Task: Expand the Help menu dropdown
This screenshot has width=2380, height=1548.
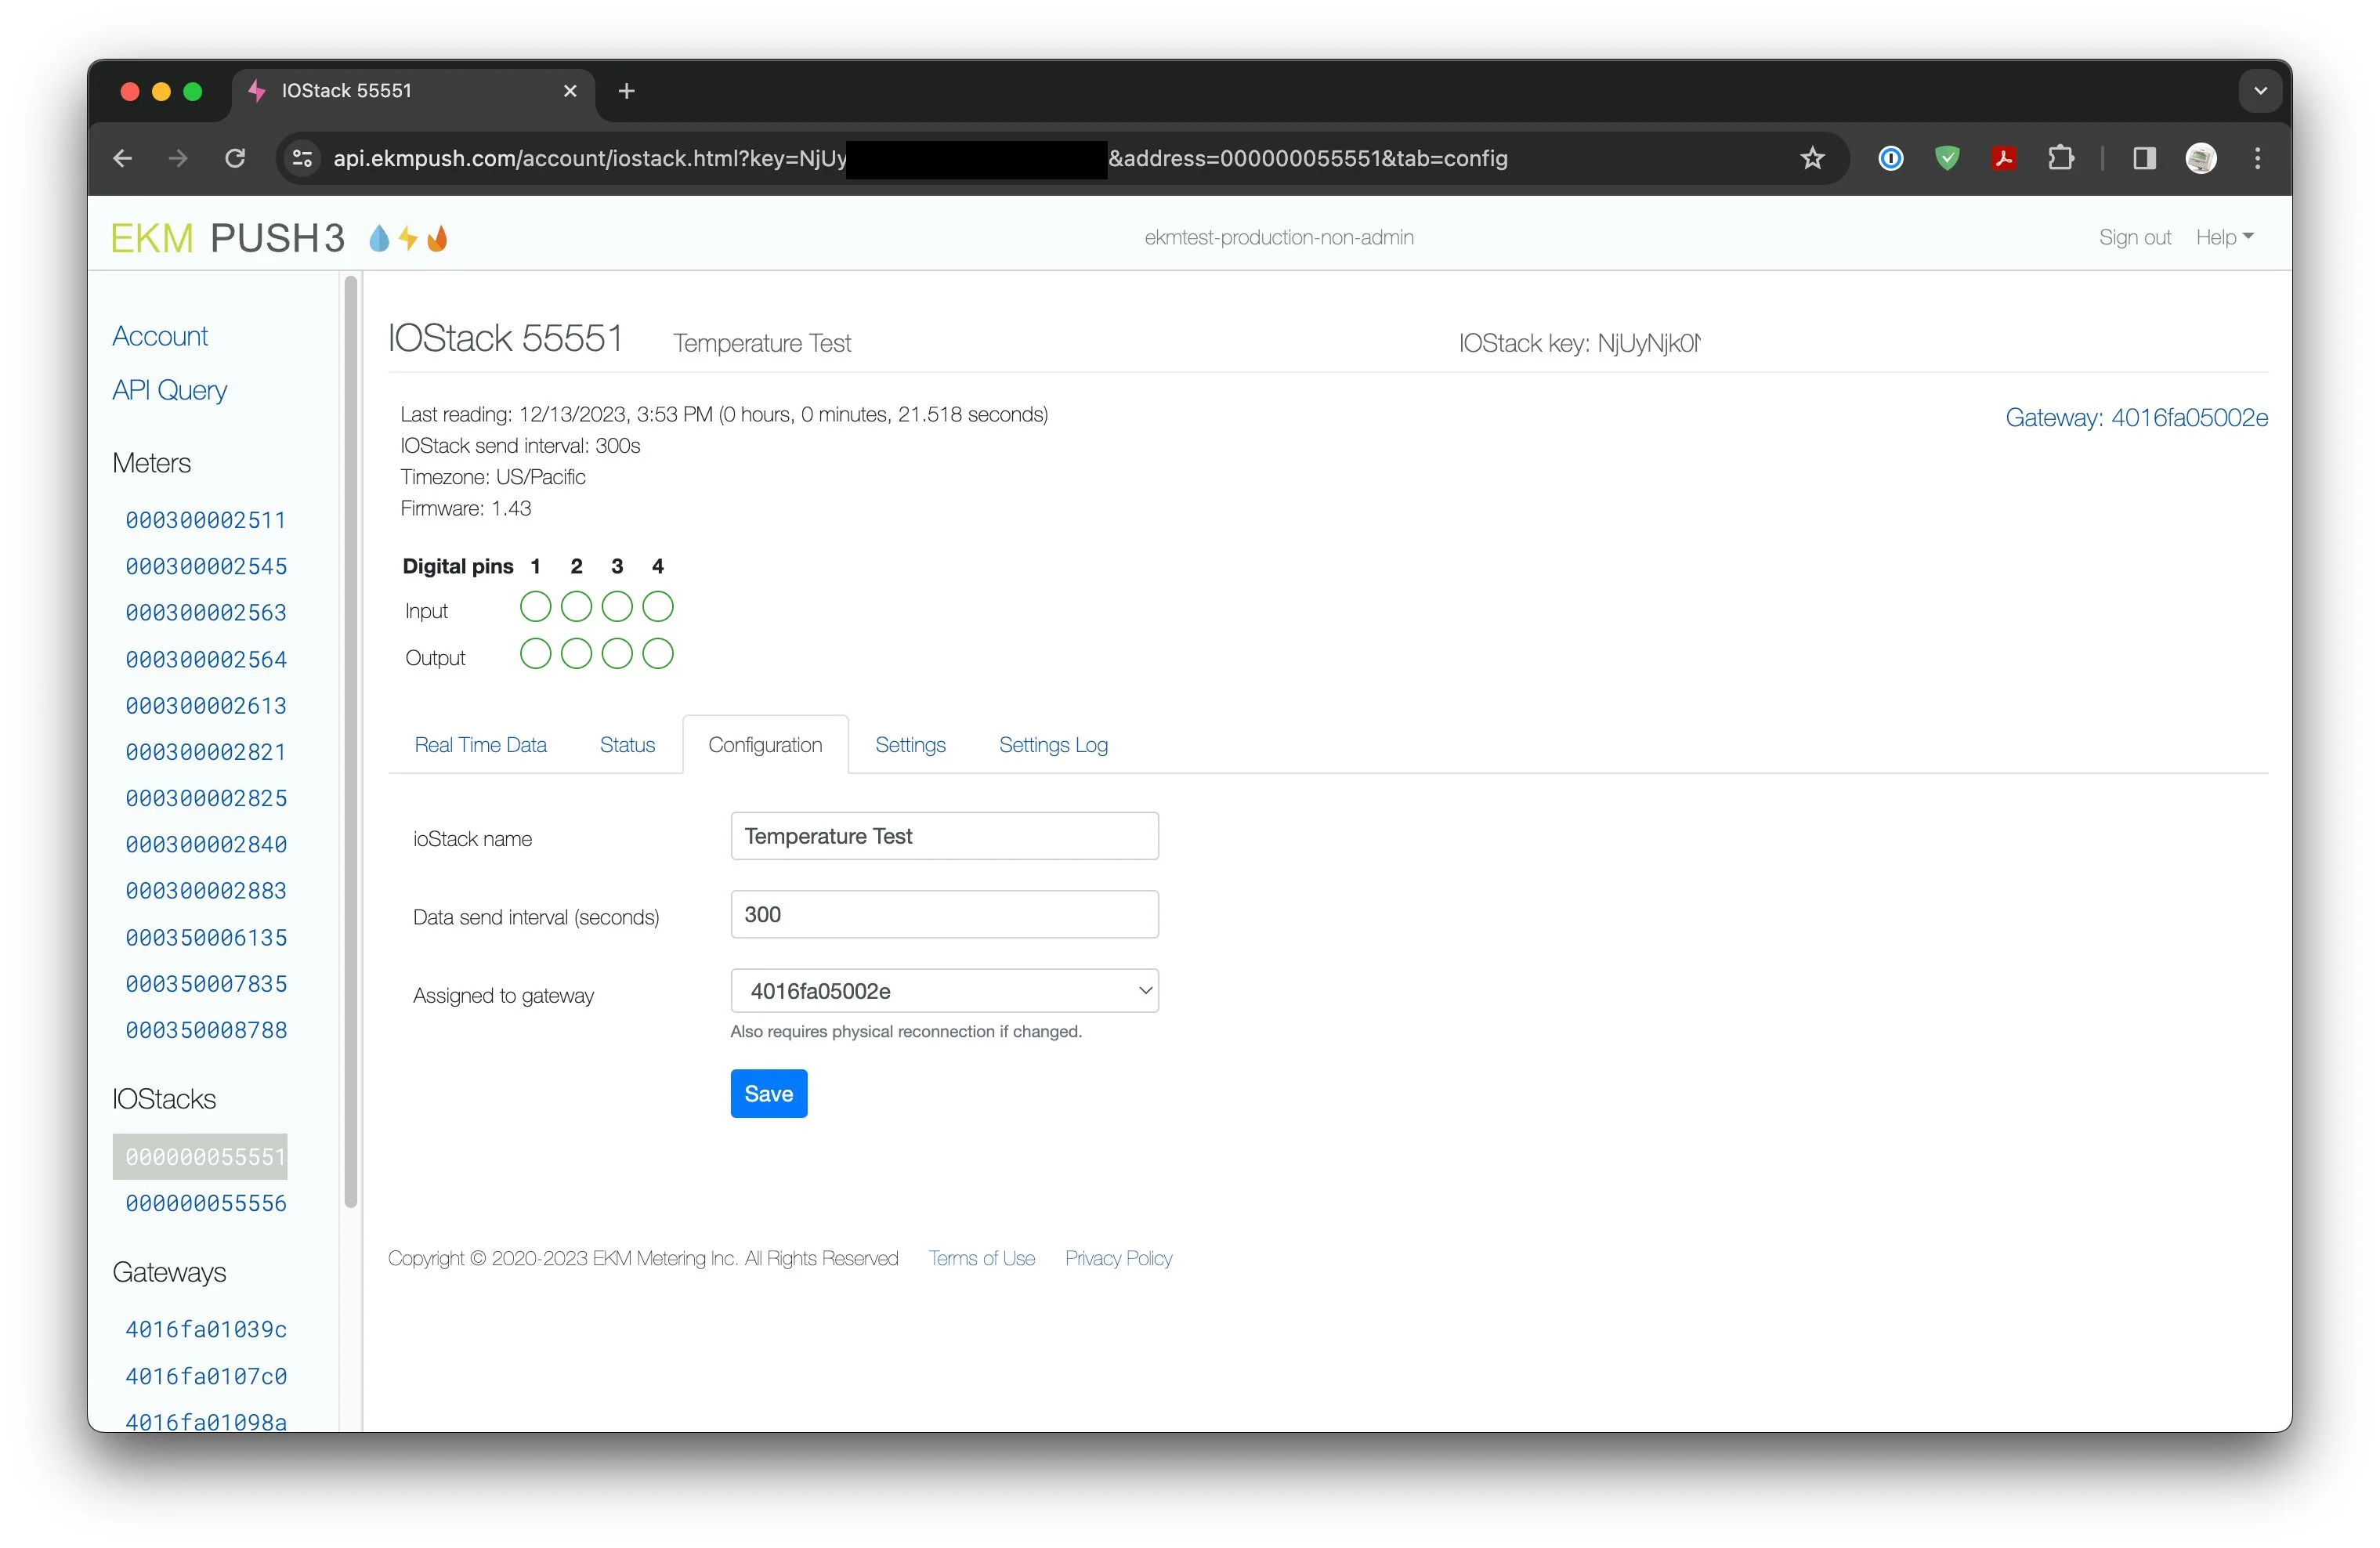Action: [2224, 237]
